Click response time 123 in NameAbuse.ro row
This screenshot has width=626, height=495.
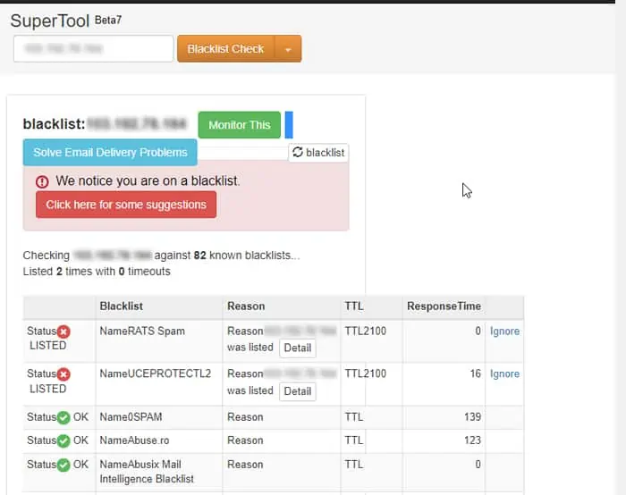pyautogui.click(x=473, y=440)
